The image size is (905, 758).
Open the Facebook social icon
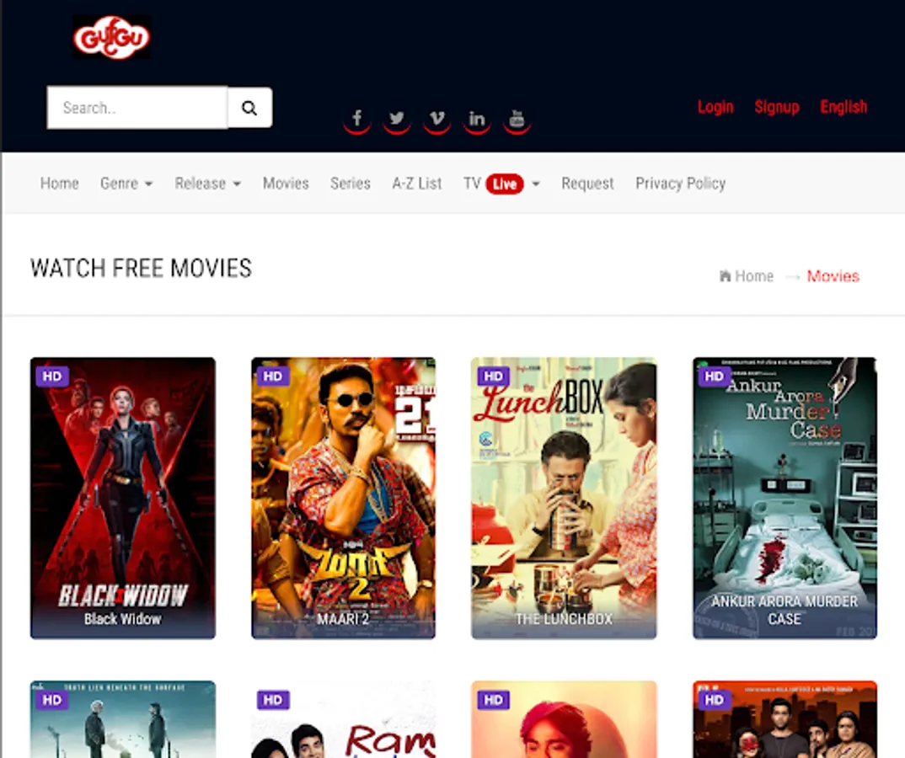click(x=357, y=118)
